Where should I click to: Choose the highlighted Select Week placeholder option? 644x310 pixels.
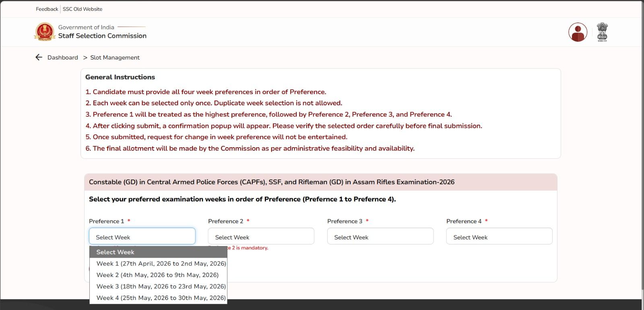pyautogui.click(x=158, y=252)
